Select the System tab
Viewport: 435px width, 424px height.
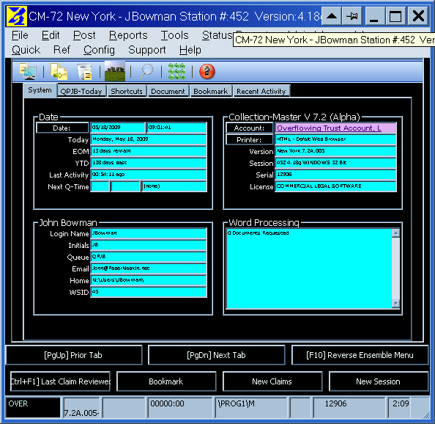click(40, 90)
